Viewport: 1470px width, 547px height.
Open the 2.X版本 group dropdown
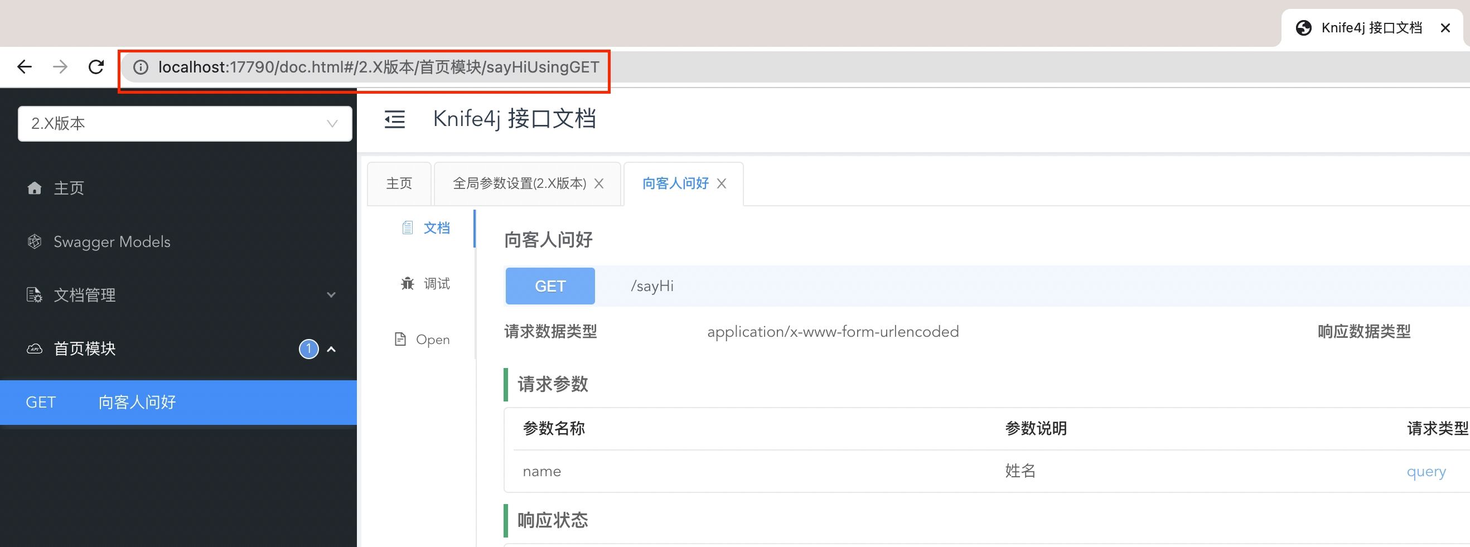pos(185,124)
